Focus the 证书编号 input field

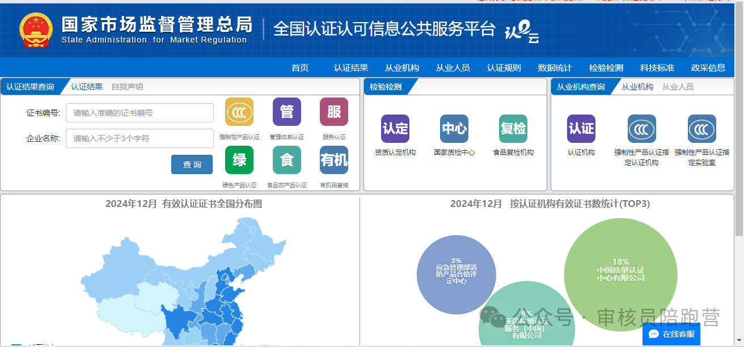coord(139,113)
